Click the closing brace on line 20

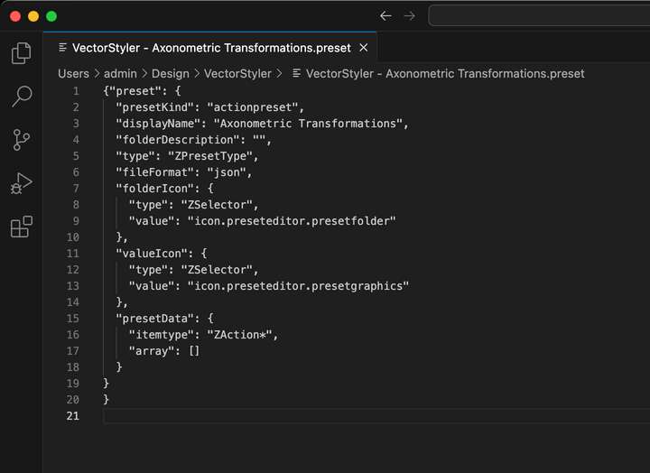[107, 400]
